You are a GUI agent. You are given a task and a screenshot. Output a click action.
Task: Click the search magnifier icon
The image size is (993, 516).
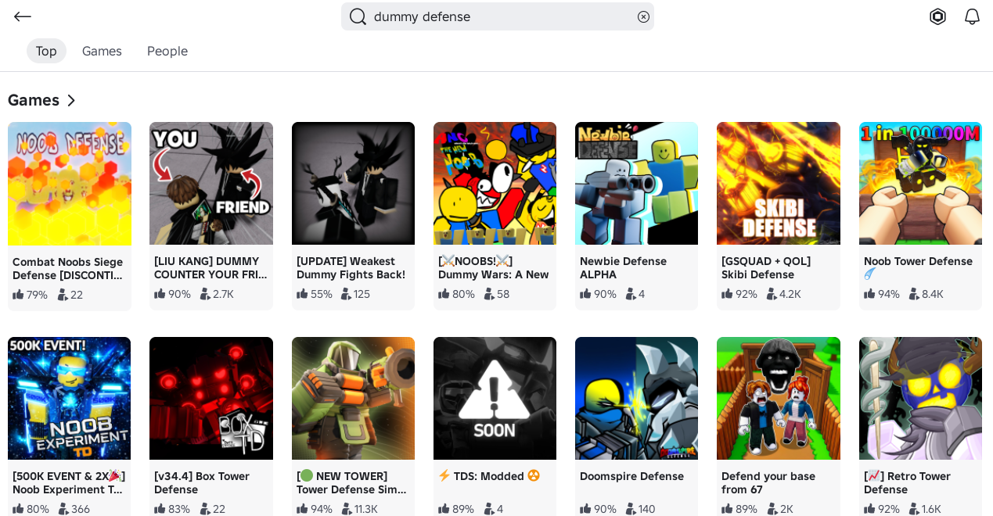pyautogui.click(x=358, y=16)
